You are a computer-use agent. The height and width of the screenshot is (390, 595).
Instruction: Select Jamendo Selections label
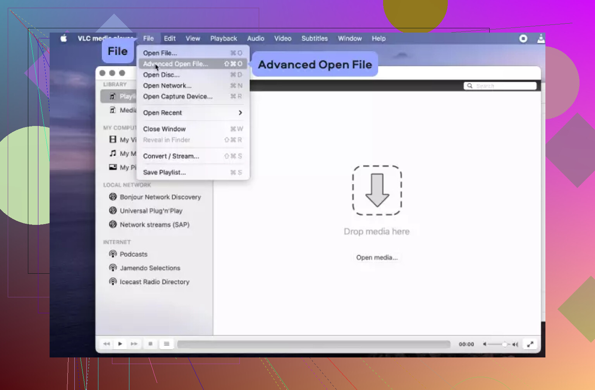pos(150,268)
